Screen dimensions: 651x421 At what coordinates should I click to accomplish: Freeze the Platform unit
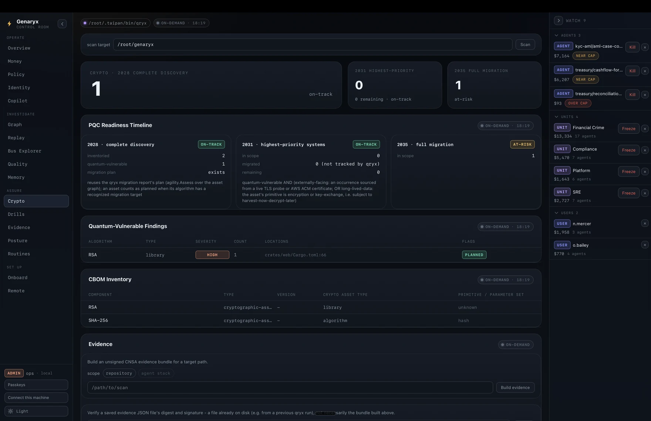point(629,172)
